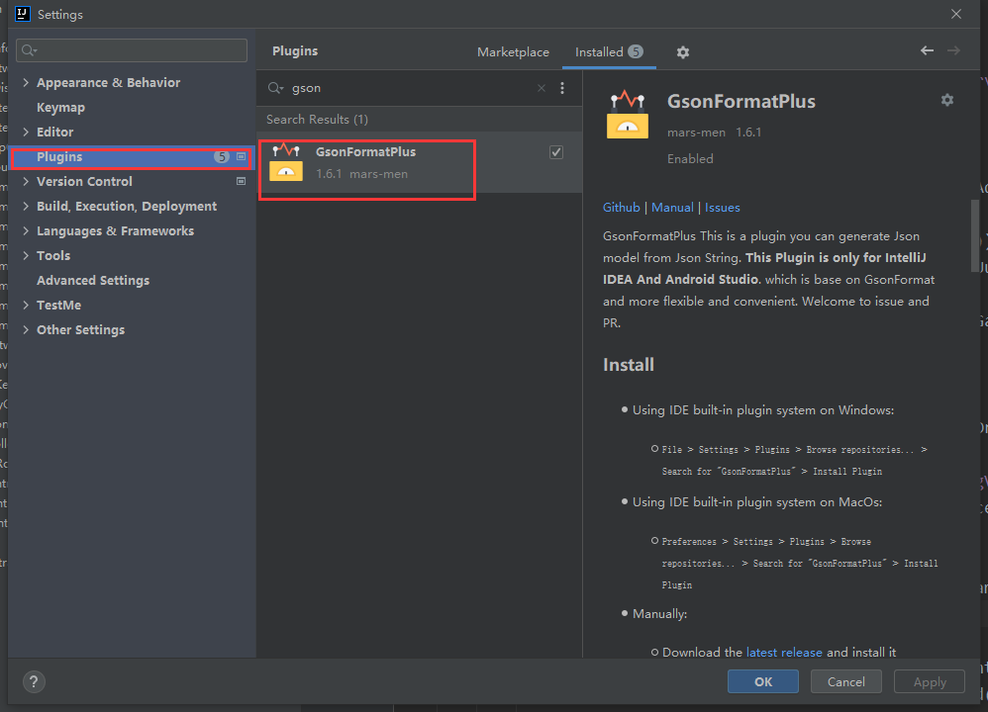
Task: Expand Languages & Frameworks
Action: pyautogui.click(x=26, y=231)
